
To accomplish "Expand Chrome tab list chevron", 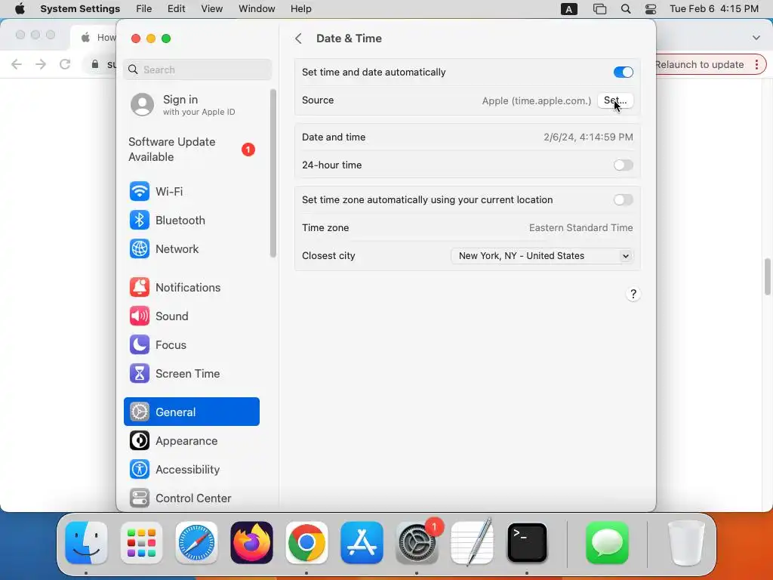I will coord(756,38).
